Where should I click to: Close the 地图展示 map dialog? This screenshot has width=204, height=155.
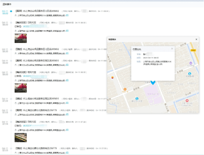coord(196,39)
